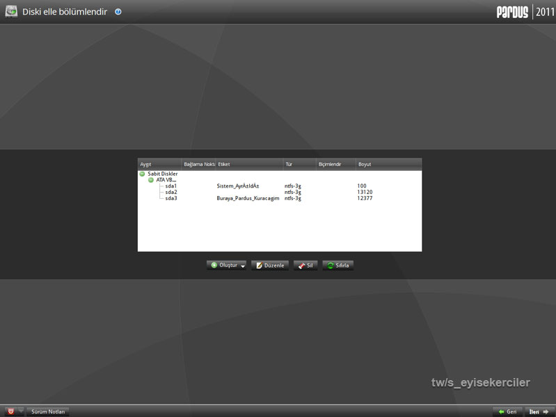Select the sda1 partition row
556x417 pixels.
pos(280,186)
